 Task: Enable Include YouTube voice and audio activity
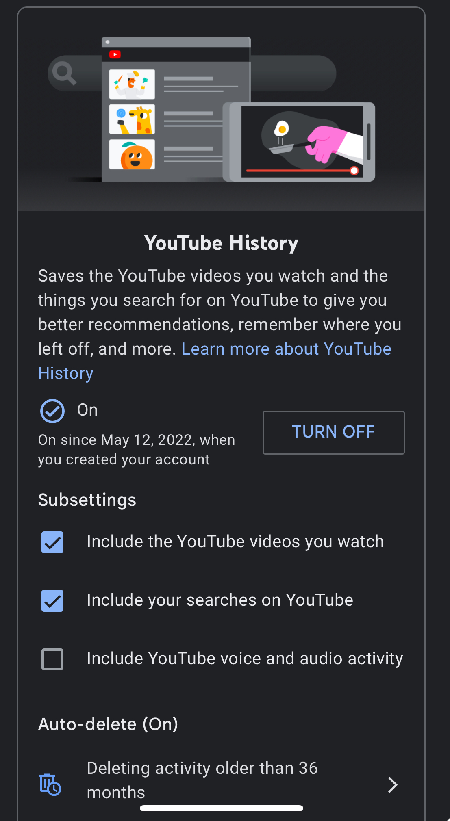click(52, 659)
